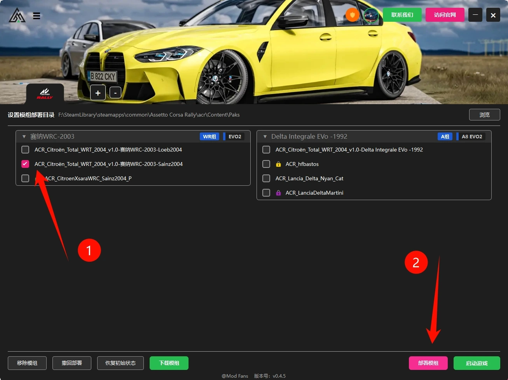The width and height of the screenshot is (508, 380).
Task: Collapse the 赛纳WRC-2003 group
Action: click(x=24, y=137)
